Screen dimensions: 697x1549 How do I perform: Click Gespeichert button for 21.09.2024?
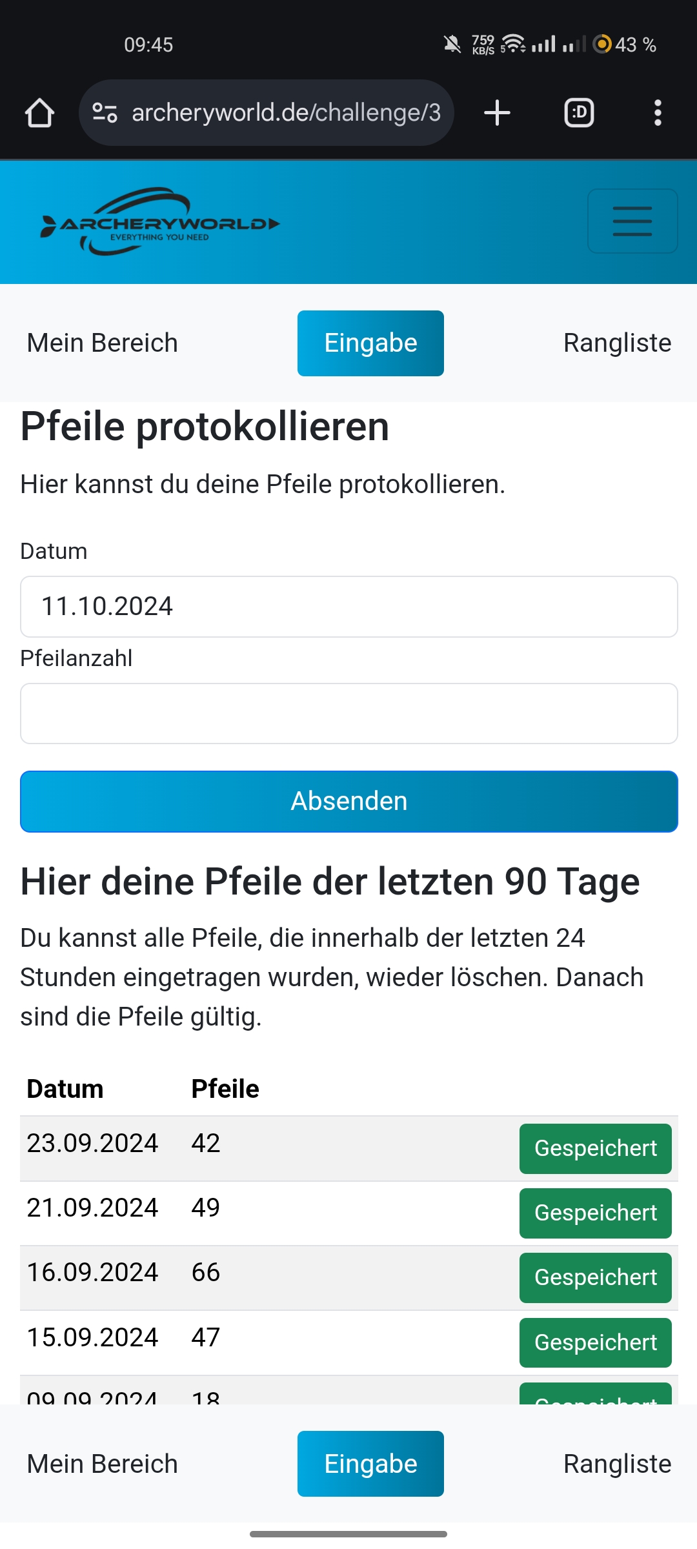[x=595, y=1213]
